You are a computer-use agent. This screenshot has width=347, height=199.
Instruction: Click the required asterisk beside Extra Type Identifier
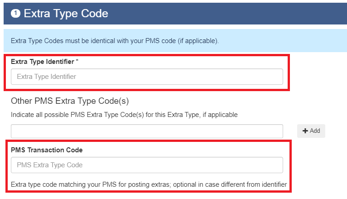pyautogui.click(x=77, y=61)
